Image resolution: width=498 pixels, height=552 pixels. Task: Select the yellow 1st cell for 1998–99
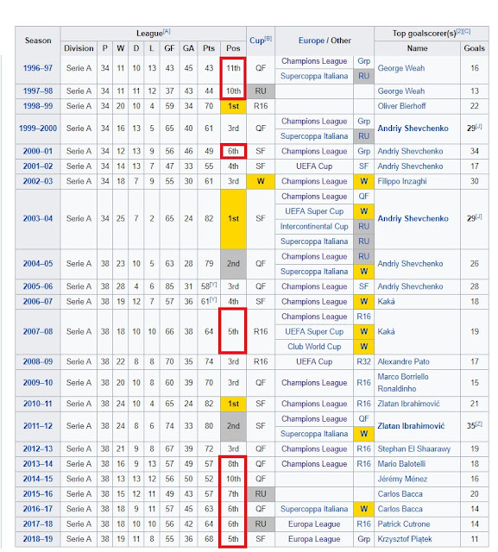(233, 106)
